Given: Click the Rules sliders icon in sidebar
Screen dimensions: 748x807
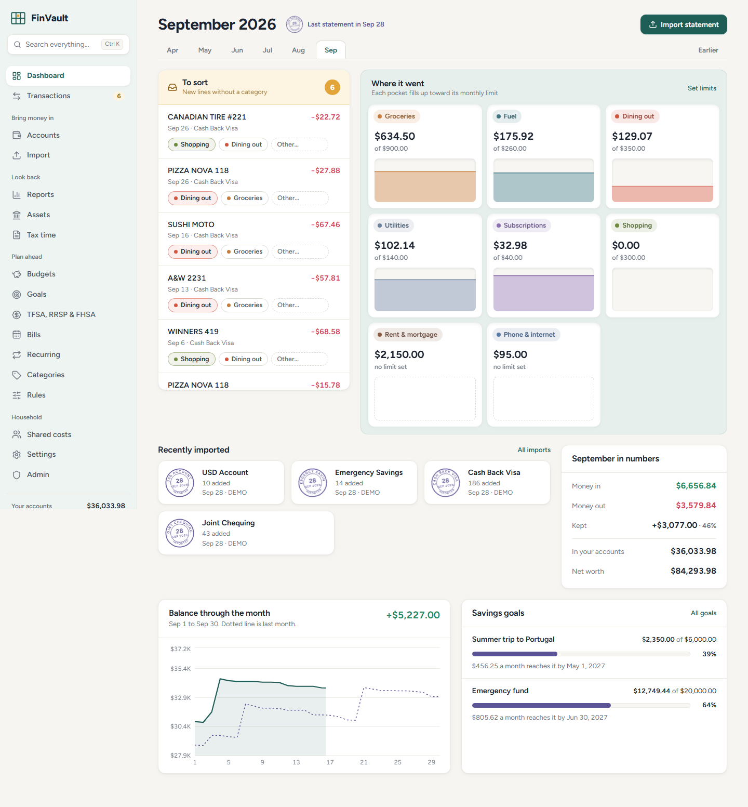Looking at the screenshot, I should click(x=17, y=395).
